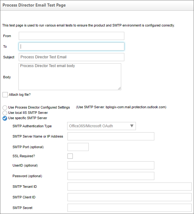Click the SMTP Tenant ID field
This screenshot has height=214, width=194.
pyautogui.click(x=129, y=187)
